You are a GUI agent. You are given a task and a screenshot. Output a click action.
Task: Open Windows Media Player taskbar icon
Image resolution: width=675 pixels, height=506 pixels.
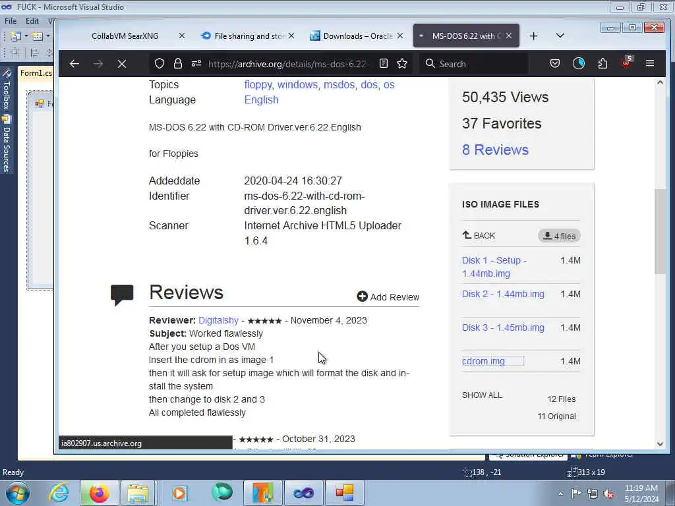pyautogui.click(x=179, y=493)
